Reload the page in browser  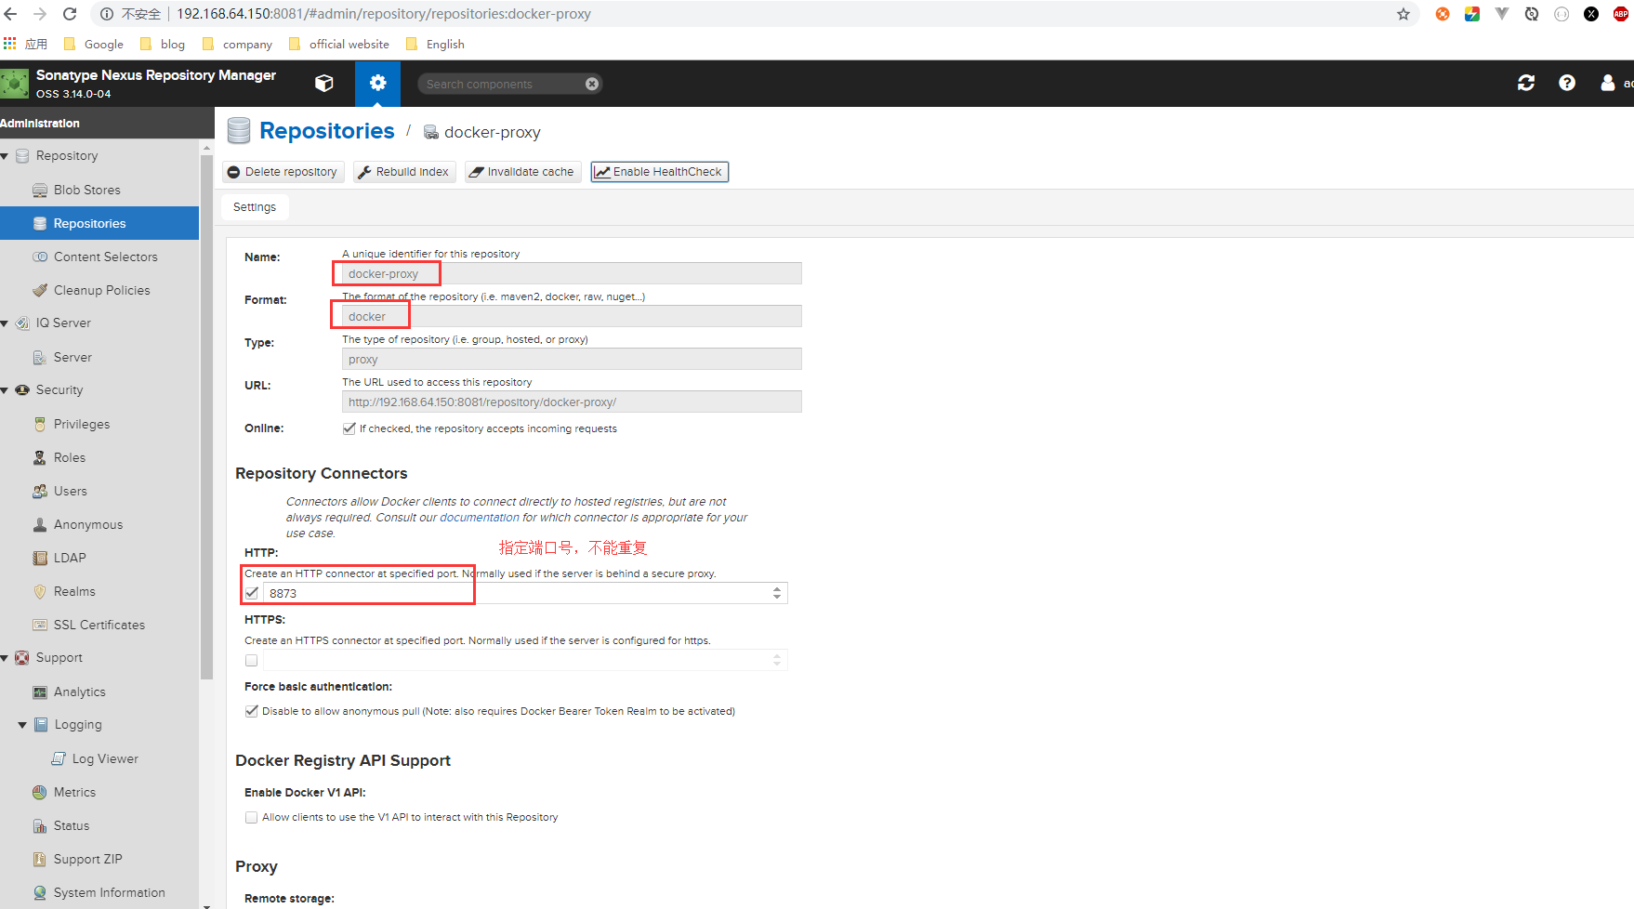click(x=70, y=14)
